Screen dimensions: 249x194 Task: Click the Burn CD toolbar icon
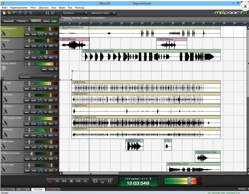point(25,13)
